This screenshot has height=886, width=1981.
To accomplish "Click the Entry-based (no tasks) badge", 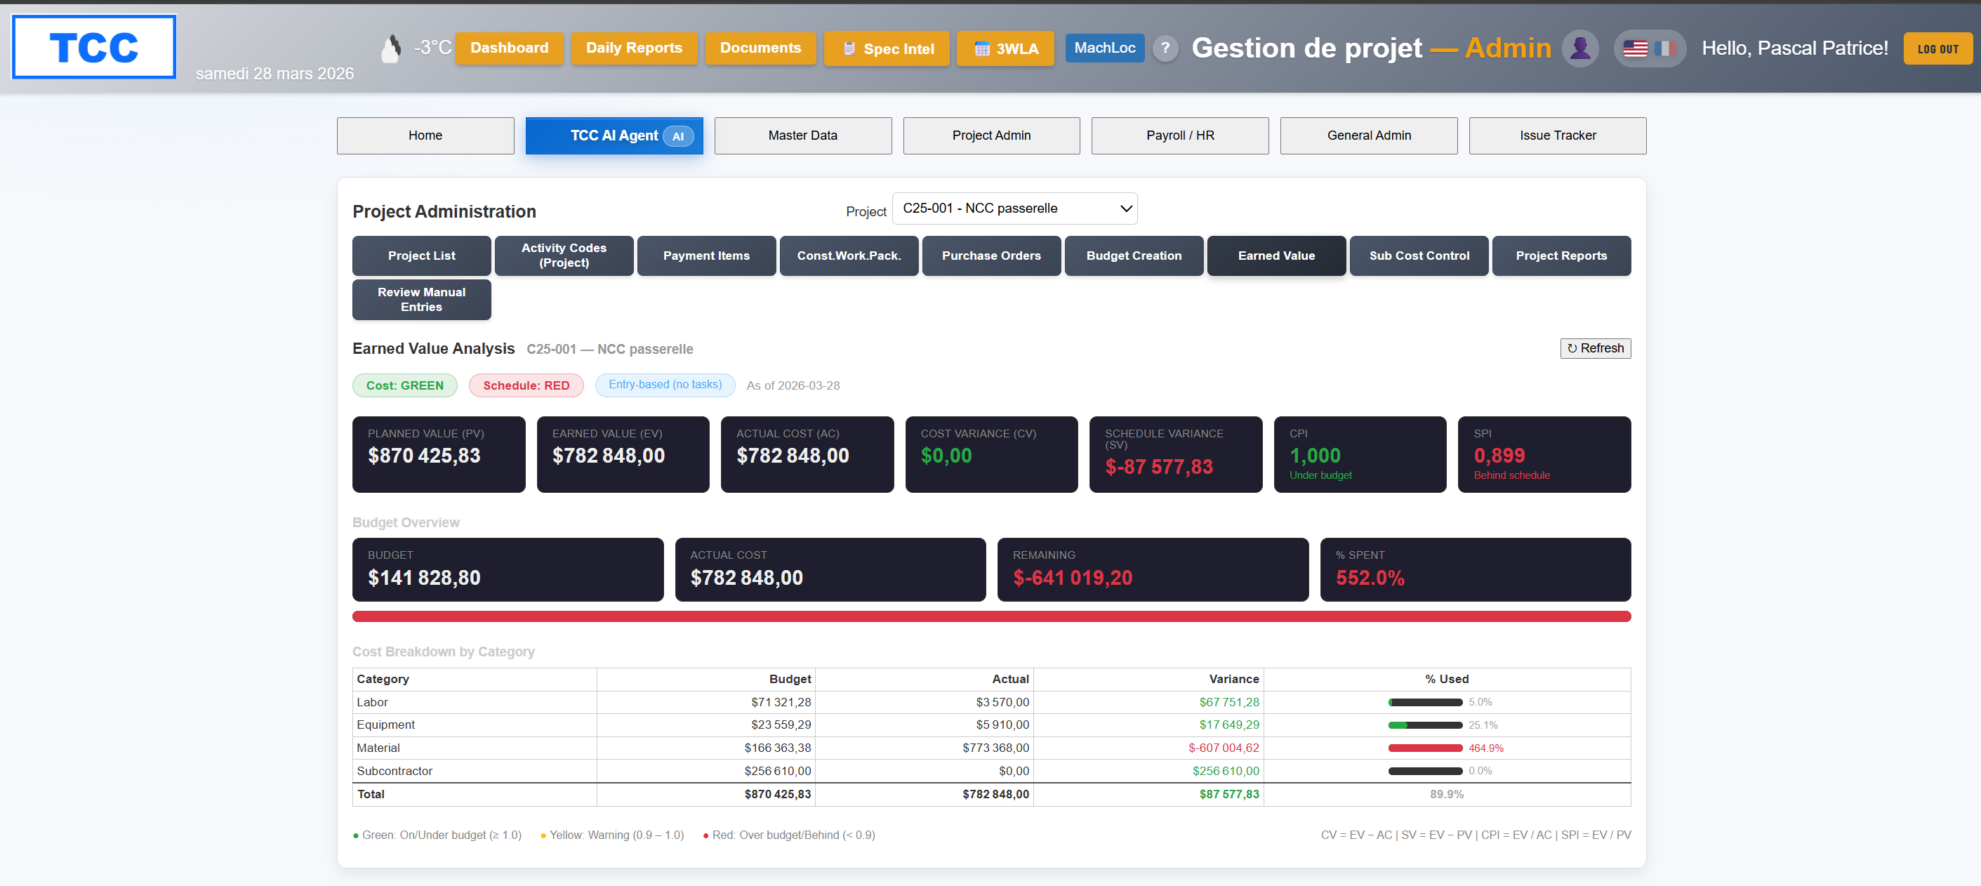I will coord(665,385).
